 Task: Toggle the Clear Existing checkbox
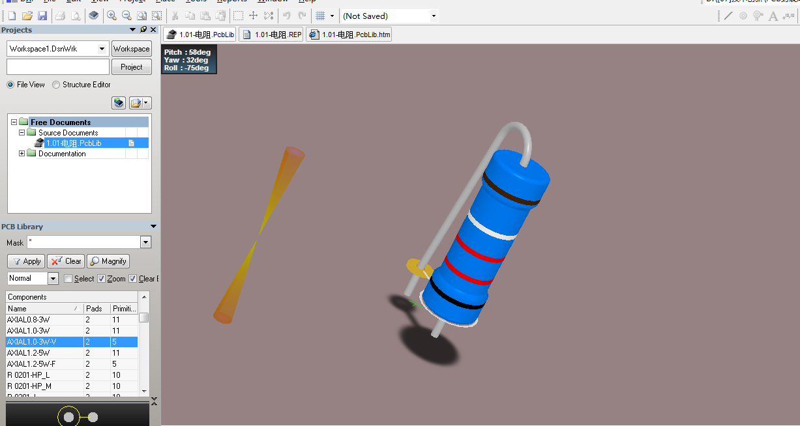pos(133,279)
